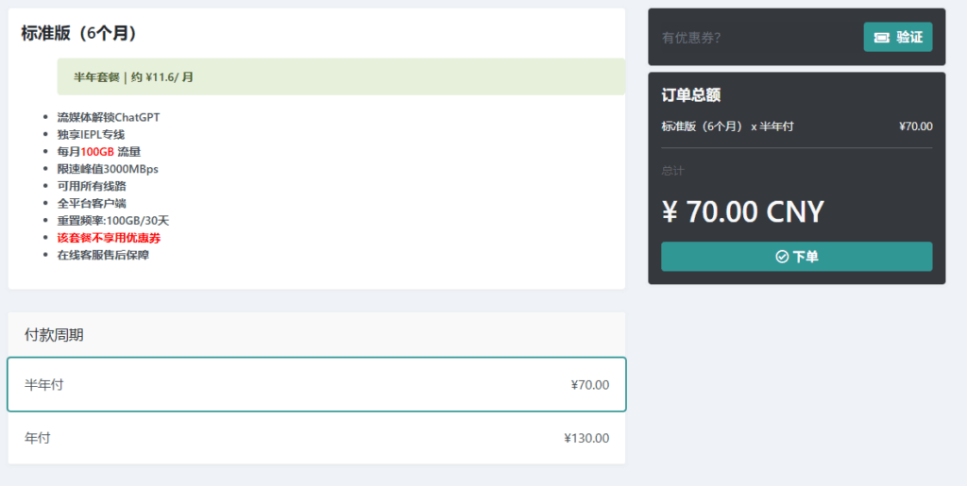Click the 标准版（6个月）x 半年付 order line
Viewport: 967px width, 486px height.
[727, 126]
